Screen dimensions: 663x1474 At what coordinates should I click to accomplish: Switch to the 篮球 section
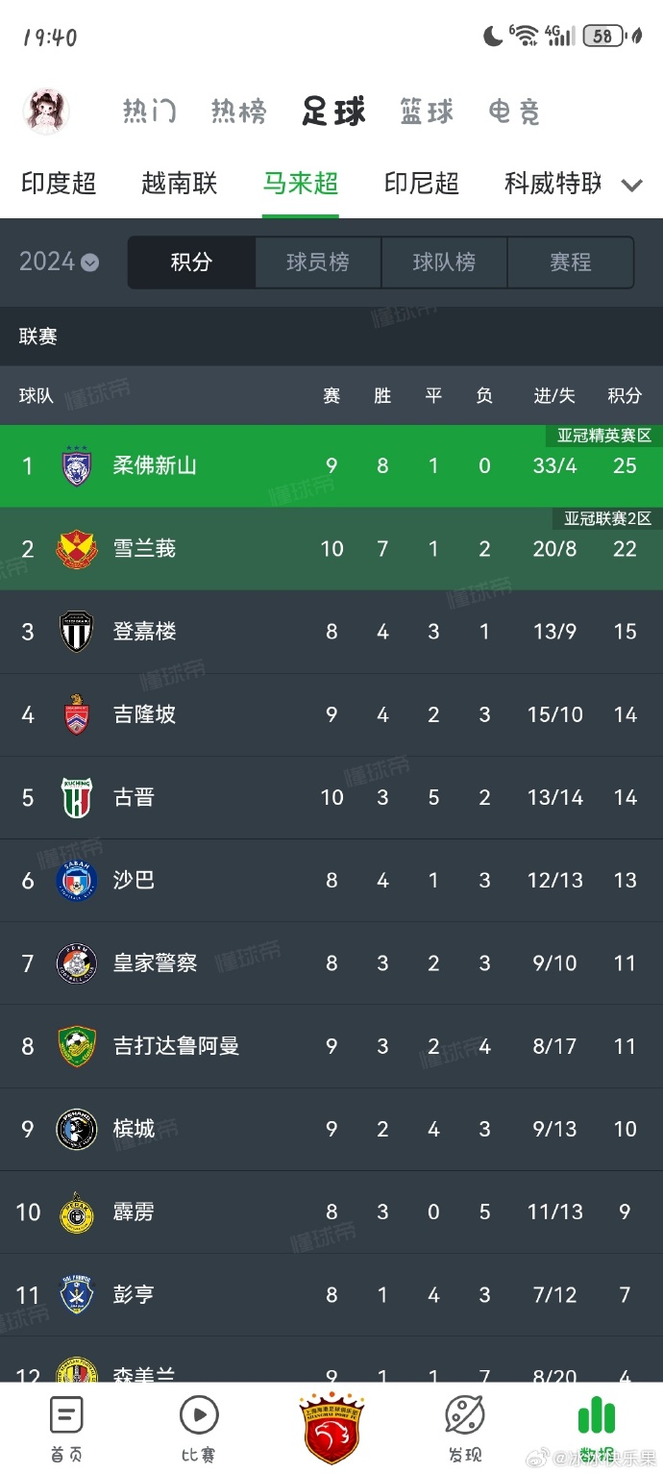pos(426,111)
